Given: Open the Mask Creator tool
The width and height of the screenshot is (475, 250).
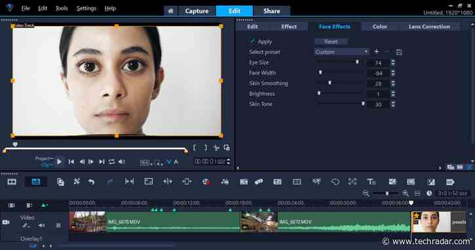Looking at the screenshot, I should 335,182.
